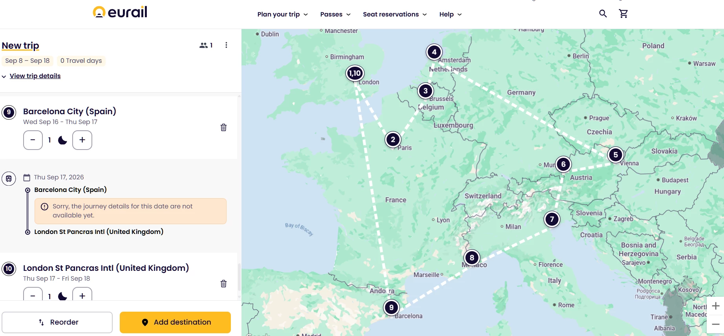This screenshot has width=724, height=336.
Task: Delete the Barcelona City destination
Action: pos(223,127)
